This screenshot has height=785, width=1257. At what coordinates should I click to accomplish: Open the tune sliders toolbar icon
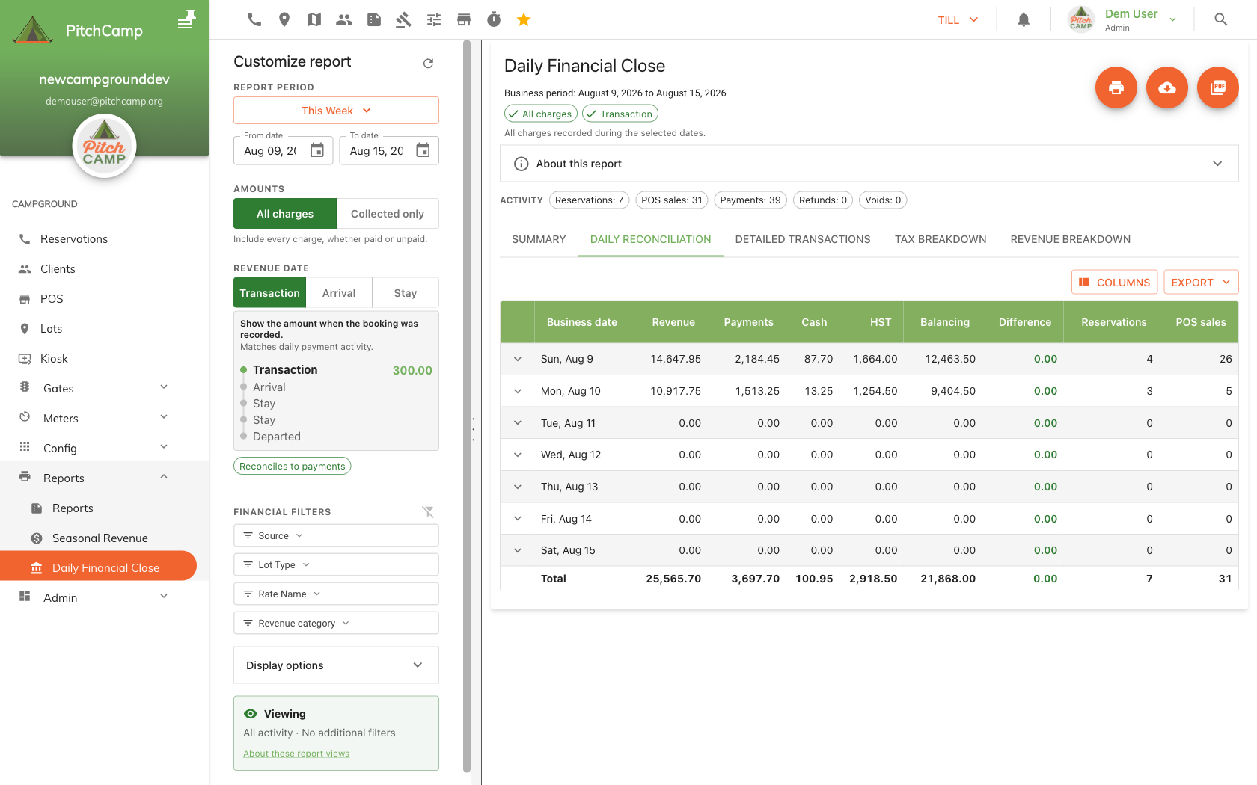click(434, 19)
